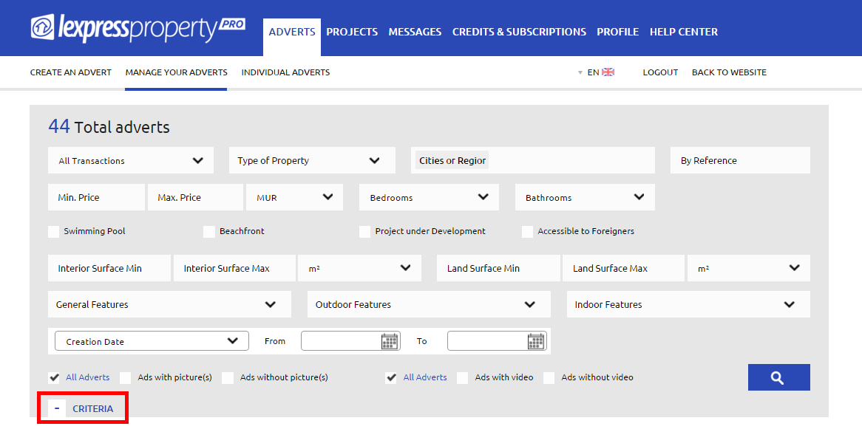Expand the Type of Property dropdown
The width and height of the screenshot is (862, 429).
(312, 160)
